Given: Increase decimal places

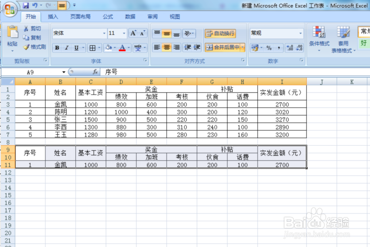Looking at the screenshot, I should tap(289, 48).
